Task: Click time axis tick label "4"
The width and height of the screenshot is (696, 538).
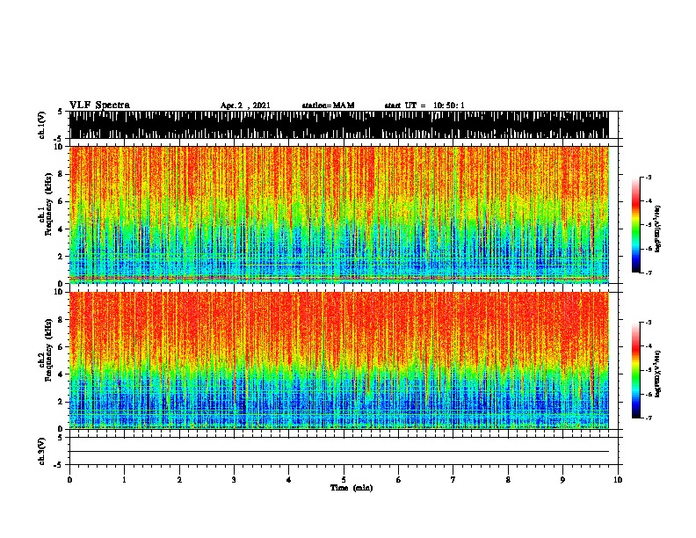Action: click(289, 480)
